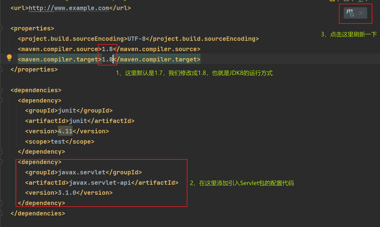
Task: Click the orange stripe marker beside the warnings icon
Action: pos(338,1)
